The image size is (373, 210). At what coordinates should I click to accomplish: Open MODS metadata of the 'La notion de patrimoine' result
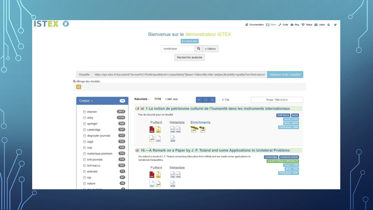179,130
